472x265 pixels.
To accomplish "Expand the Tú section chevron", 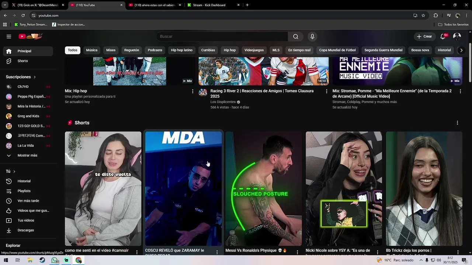I will tap(14, 172).
